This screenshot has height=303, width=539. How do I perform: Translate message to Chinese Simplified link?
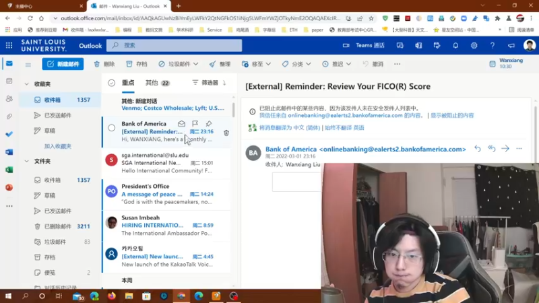(290, 128)
